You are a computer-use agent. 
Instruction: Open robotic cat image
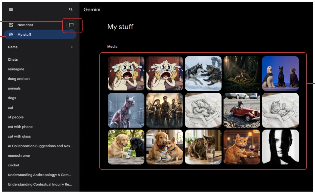coord(126,110)
